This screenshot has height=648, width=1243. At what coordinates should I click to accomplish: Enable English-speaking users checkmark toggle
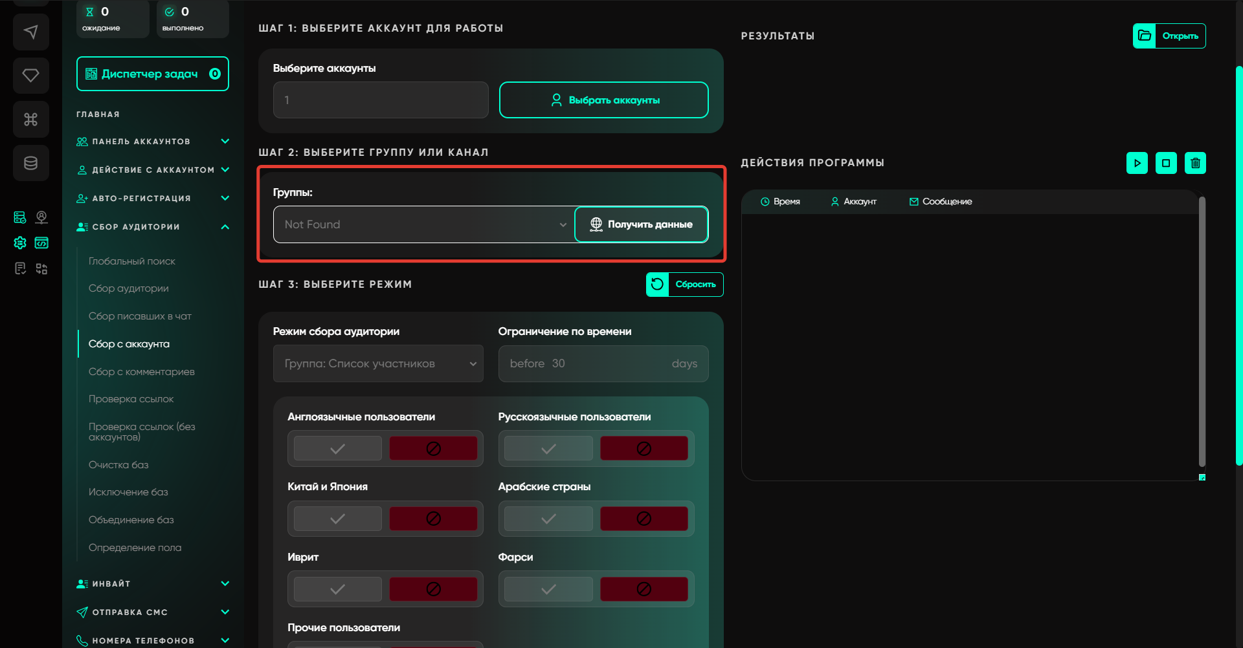(337, 448)
